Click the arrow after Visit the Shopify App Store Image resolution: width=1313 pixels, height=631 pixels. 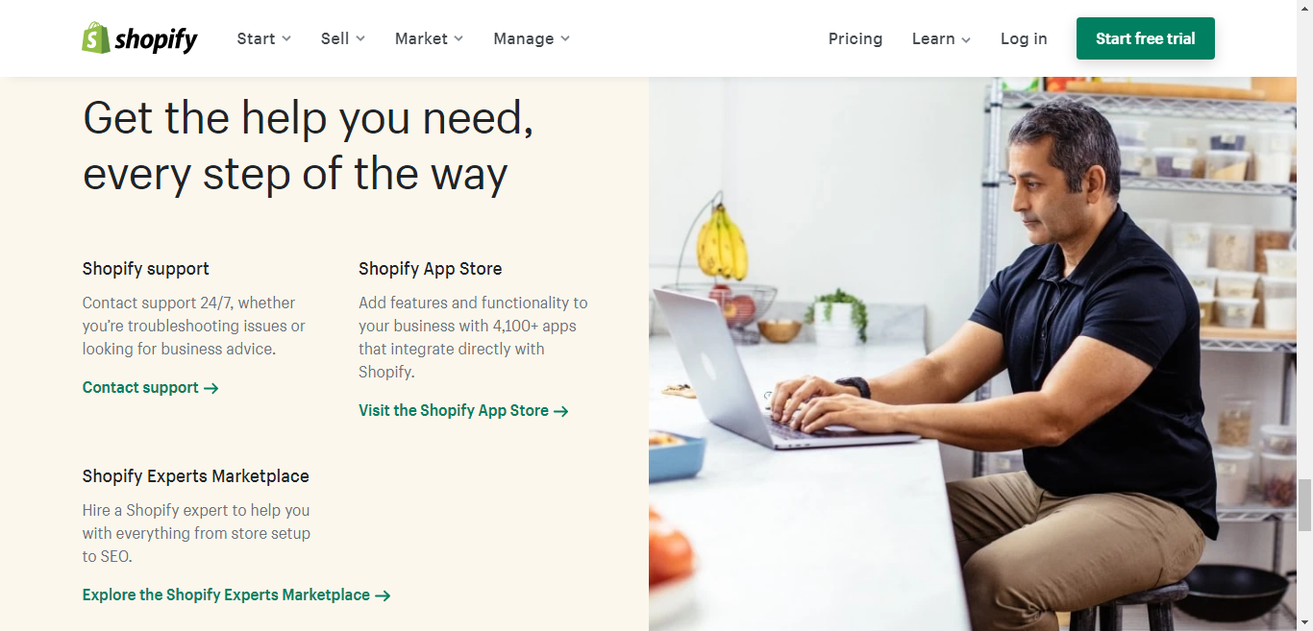coord(561,411)
